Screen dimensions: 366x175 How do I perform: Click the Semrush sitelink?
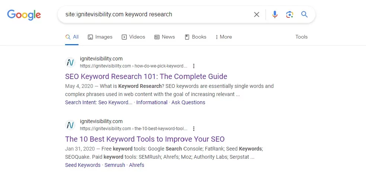click(115, 165)
